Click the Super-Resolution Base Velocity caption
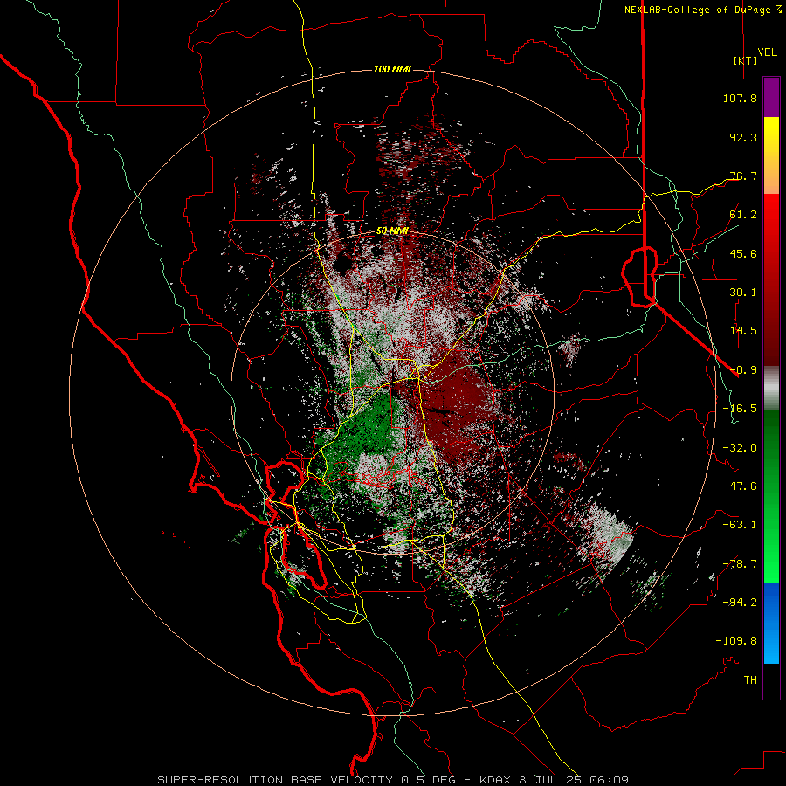The image size is (786, 786). (393, 780)
